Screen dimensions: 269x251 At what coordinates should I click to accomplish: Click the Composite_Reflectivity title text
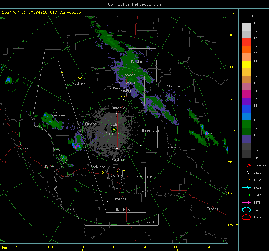(x=134, y=4)
